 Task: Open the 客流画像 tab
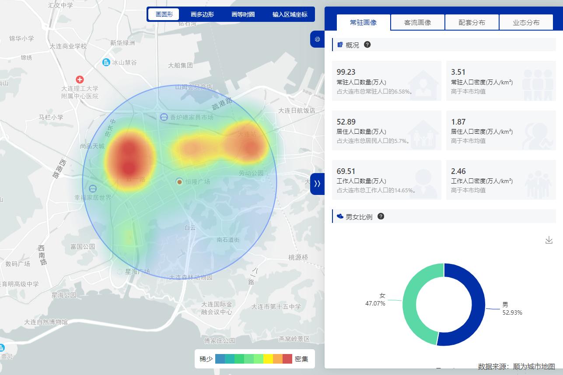[418, 22]
